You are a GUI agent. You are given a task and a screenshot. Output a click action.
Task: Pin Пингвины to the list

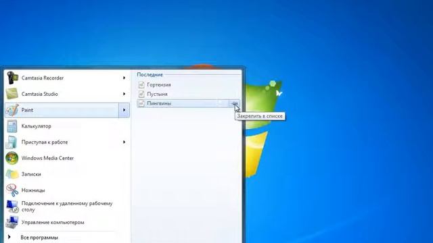(x=235, y=103)
